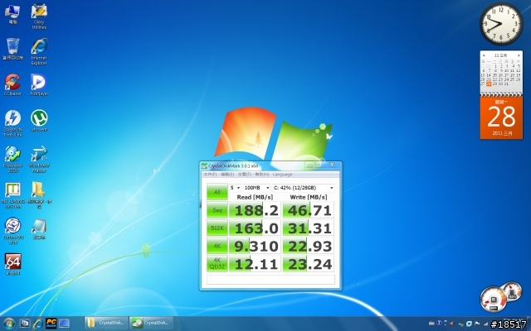
Task: Click the 4K read result 9.310
Action: click(255, 246)
